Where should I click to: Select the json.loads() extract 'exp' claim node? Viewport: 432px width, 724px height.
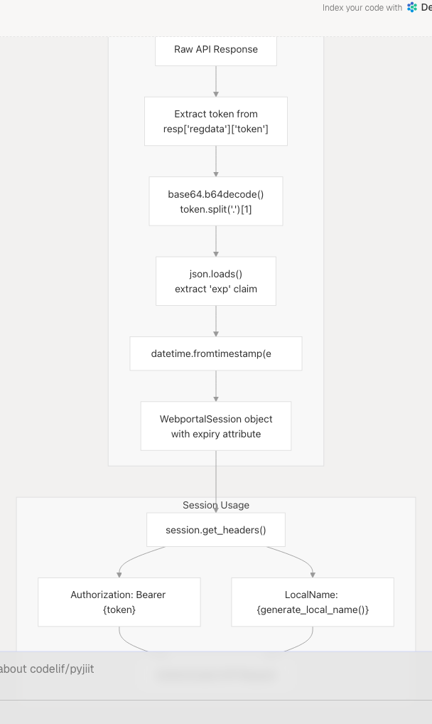pos(216,281)
